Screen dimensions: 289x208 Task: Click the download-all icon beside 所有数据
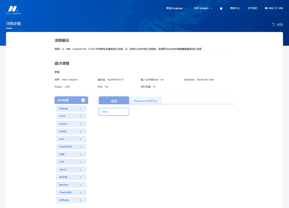click(83, 100)
